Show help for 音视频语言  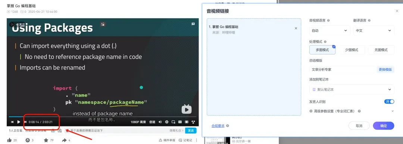(328, 20)
